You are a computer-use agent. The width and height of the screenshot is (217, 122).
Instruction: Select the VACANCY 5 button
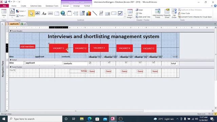pyautogui.click(x=149, y=48)
